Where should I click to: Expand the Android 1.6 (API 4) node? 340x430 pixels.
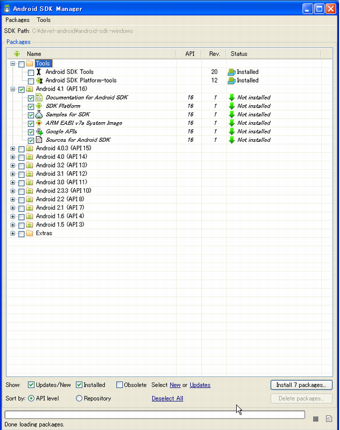13,217
